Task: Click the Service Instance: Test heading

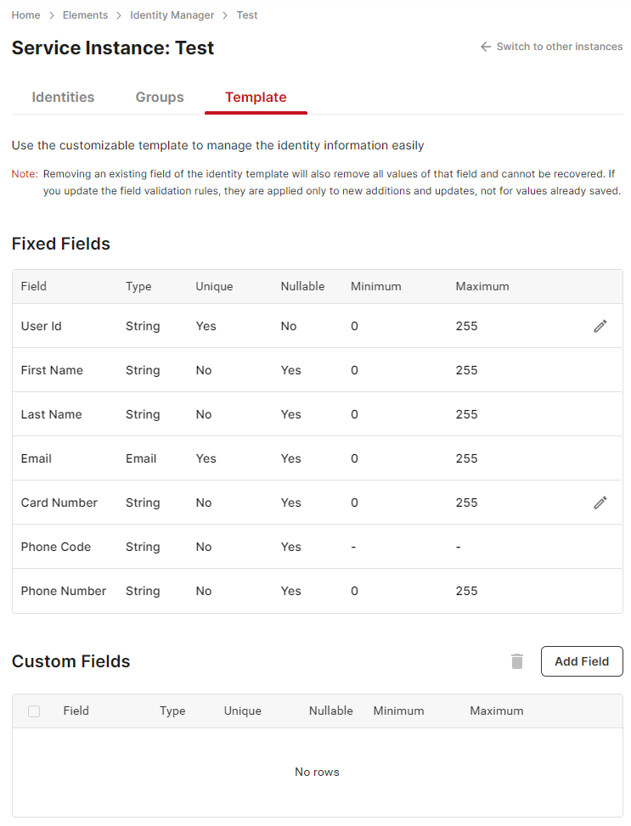Action: (x=112, y=48)
